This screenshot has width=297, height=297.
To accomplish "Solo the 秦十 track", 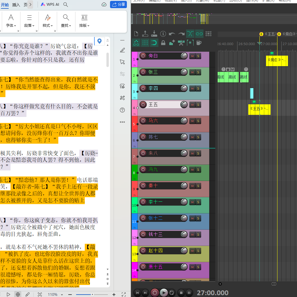I will (198, 186).
